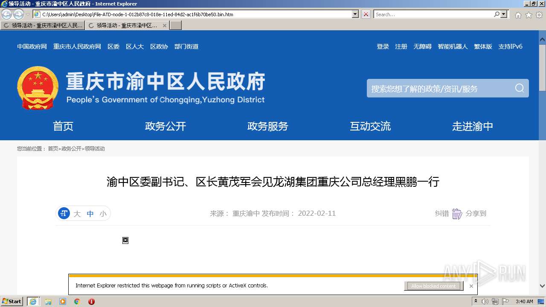Click the 纠错 notepad icon
Viewport: 546px width, 307px height.
[457, 214]
